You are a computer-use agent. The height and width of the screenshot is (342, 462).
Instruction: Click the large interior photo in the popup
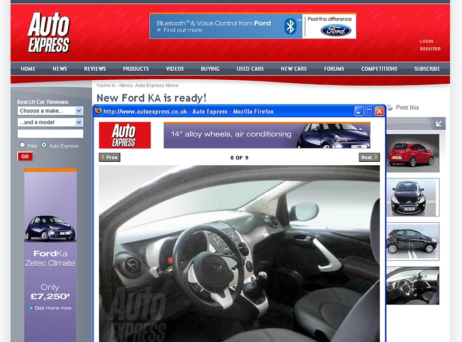239,254
